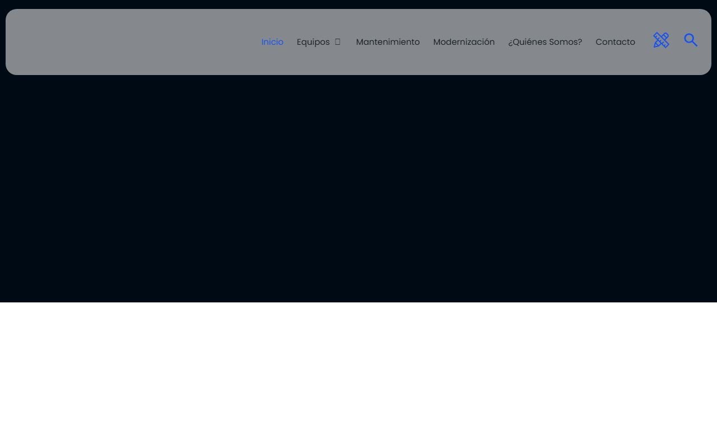
Task: Click the crossed ruler and pencil icon
Action: [x=661, y=40]
